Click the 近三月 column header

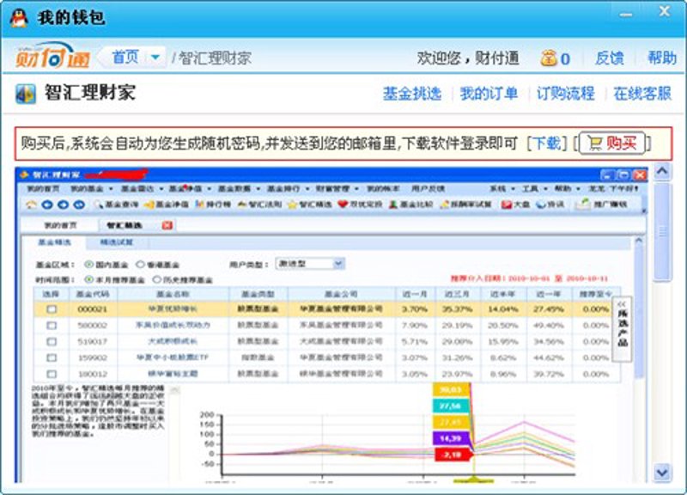457,294
